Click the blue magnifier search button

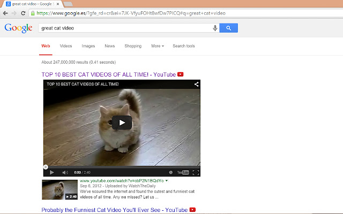point(229,28)
